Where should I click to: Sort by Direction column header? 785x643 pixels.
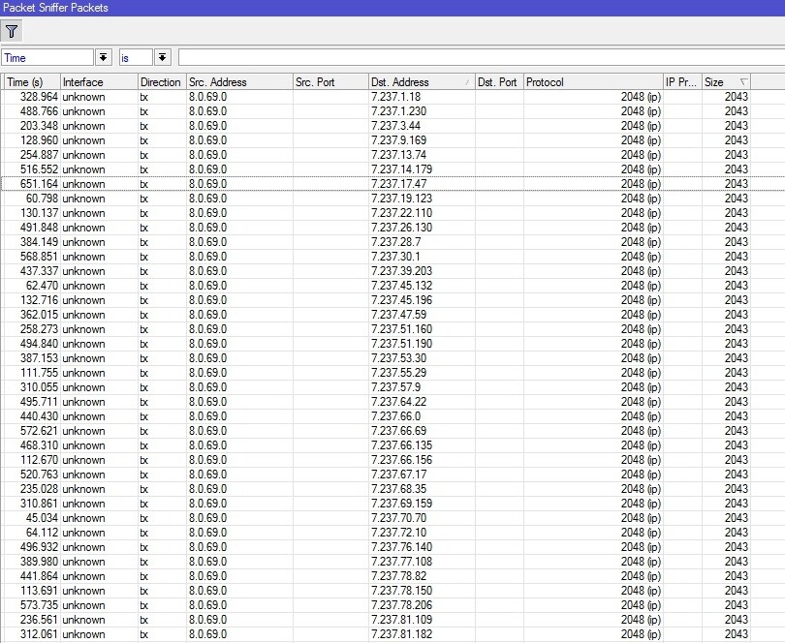[162, 82]
